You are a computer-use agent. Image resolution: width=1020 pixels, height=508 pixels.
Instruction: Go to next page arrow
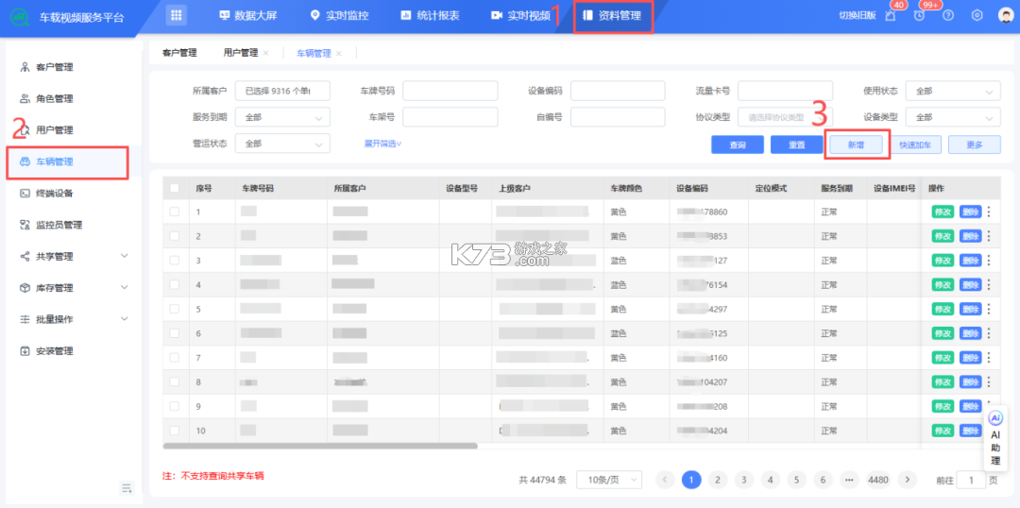(907, 480)
